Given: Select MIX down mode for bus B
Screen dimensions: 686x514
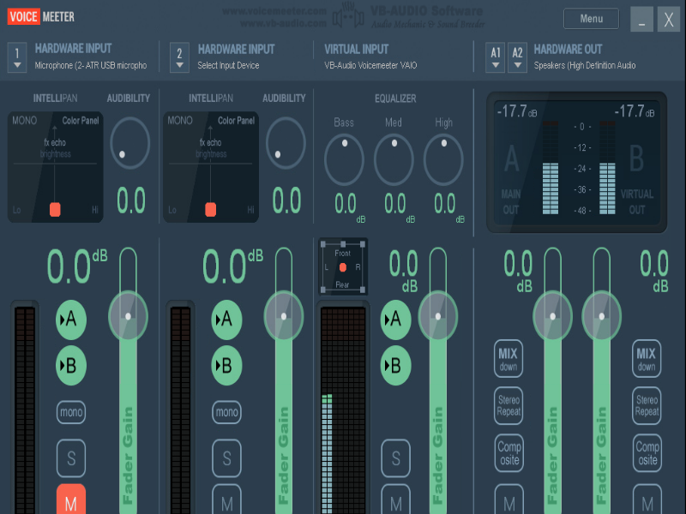Looking at the screenshot, I should click(647, 358).
